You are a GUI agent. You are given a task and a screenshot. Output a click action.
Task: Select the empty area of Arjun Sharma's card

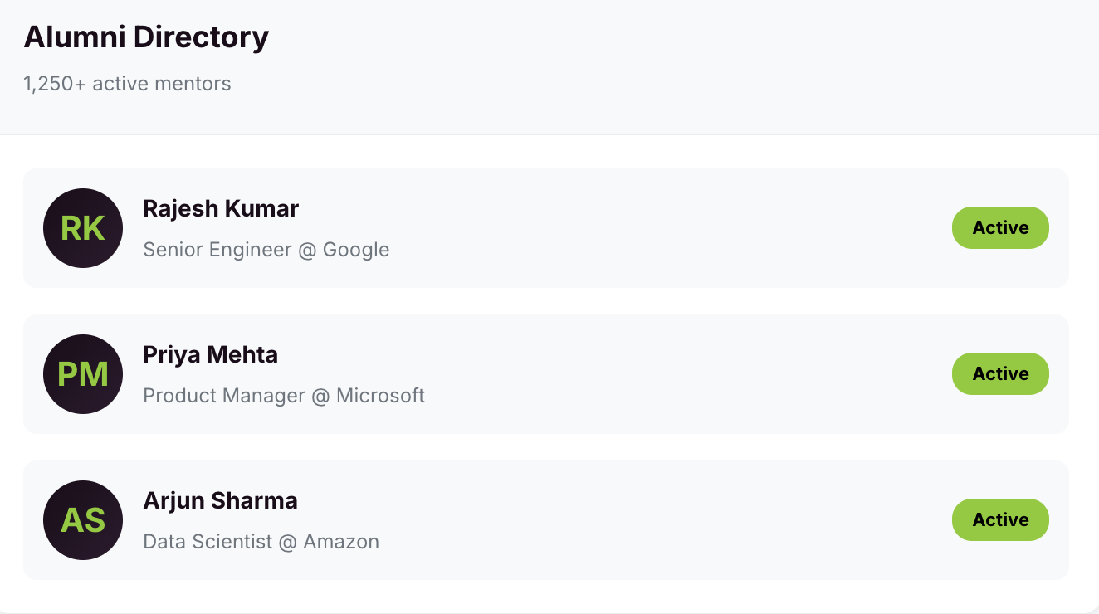pyautogui.click(x=664, y=520)
